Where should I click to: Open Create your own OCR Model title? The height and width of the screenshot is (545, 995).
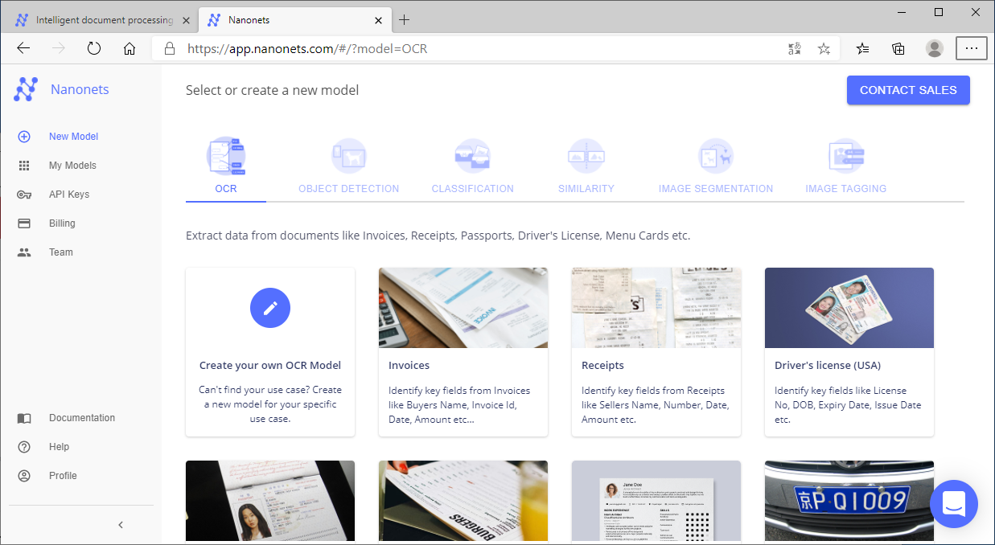coord(270,365)
